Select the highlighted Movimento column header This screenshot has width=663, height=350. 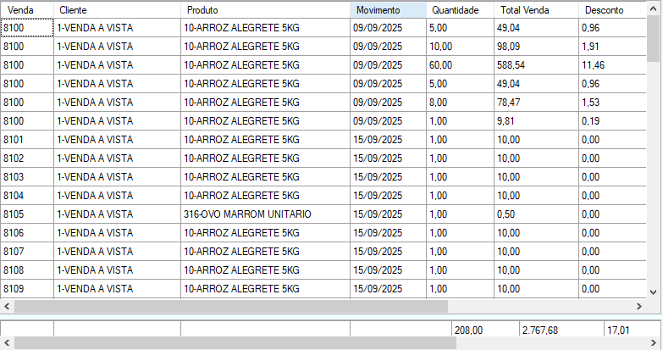tap(388, 10)
